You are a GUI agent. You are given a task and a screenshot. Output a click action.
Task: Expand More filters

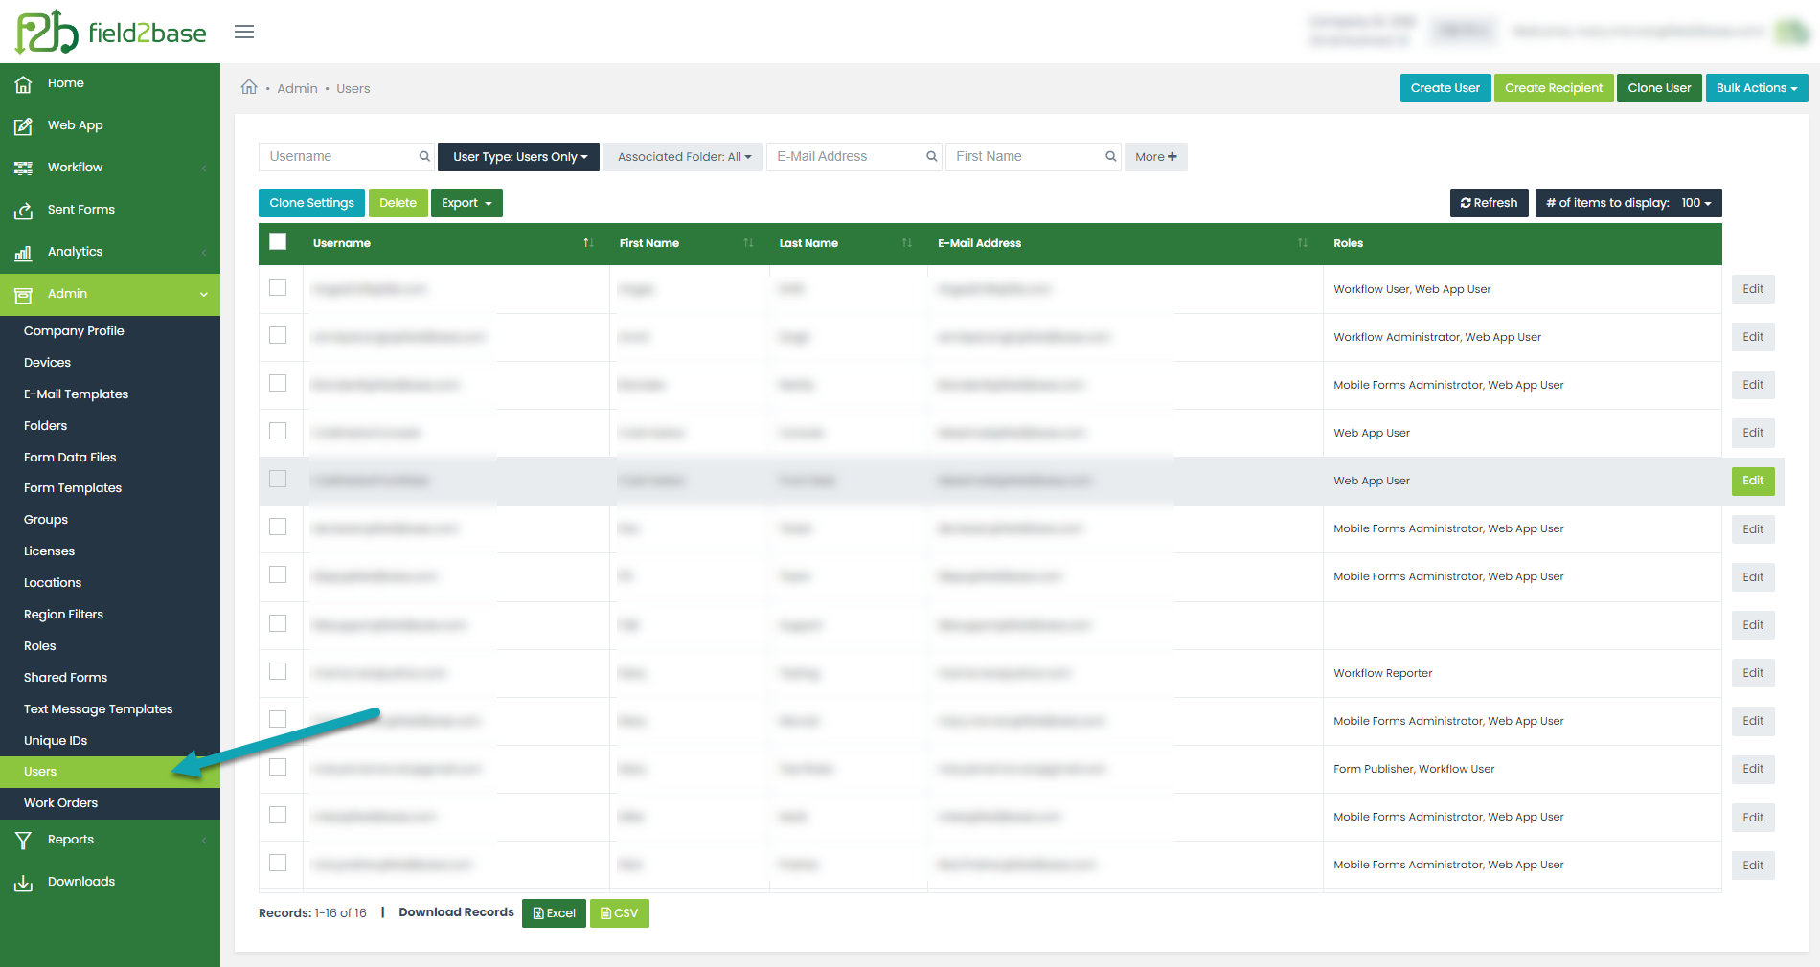[1155, 157]
